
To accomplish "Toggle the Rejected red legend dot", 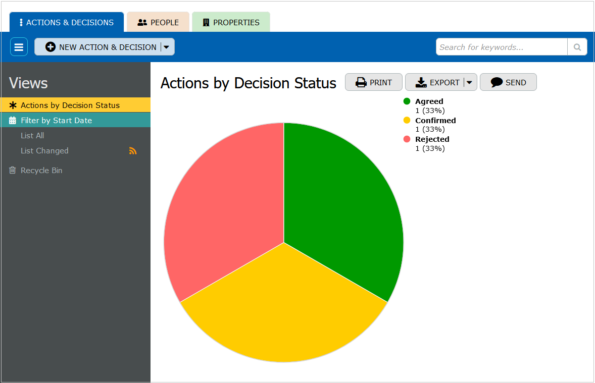I will [407, 139].
